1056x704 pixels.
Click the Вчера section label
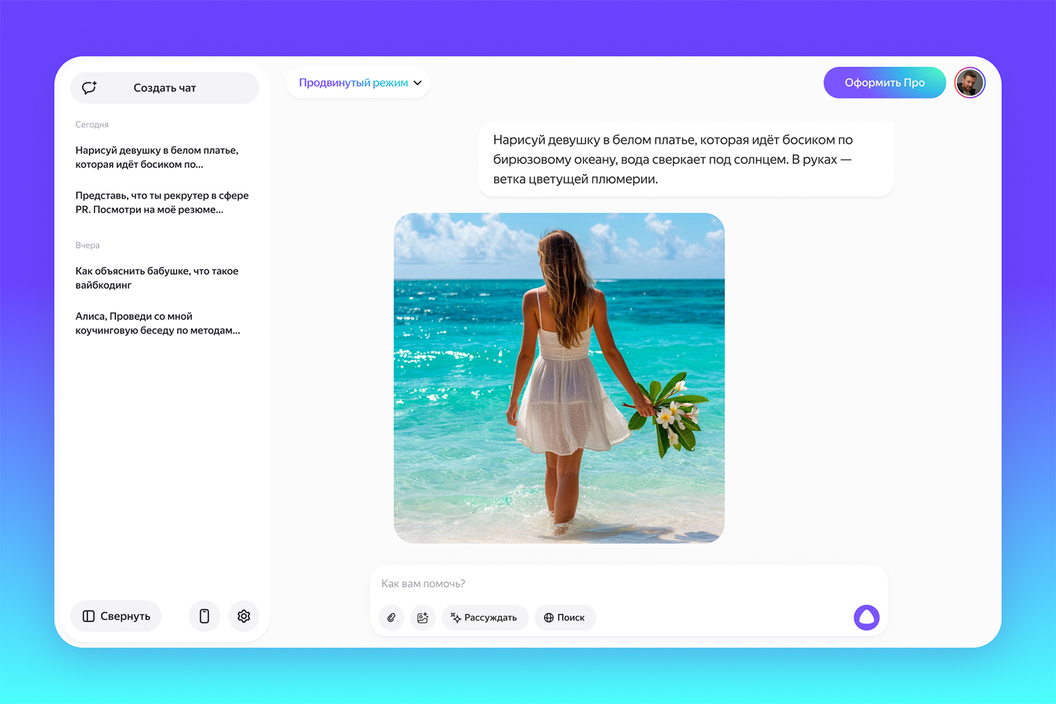point(88,245)
